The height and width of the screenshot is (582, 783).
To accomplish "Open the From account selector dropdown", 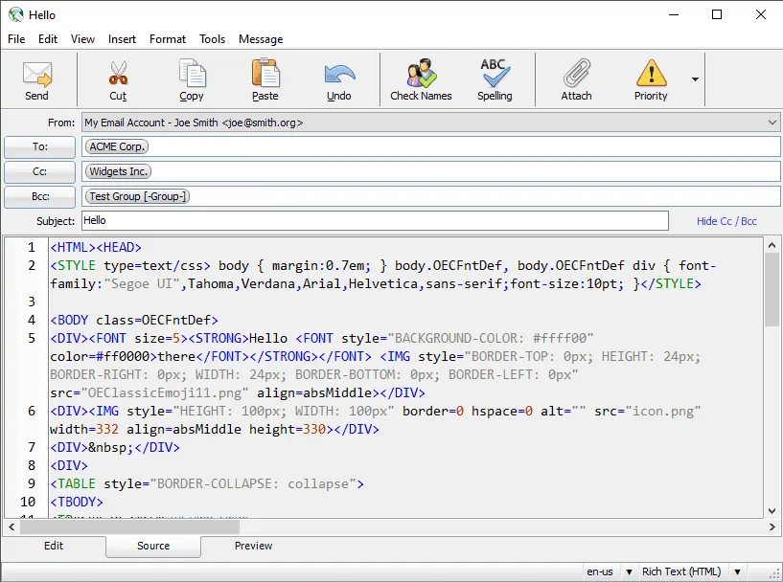I will 771,123.
